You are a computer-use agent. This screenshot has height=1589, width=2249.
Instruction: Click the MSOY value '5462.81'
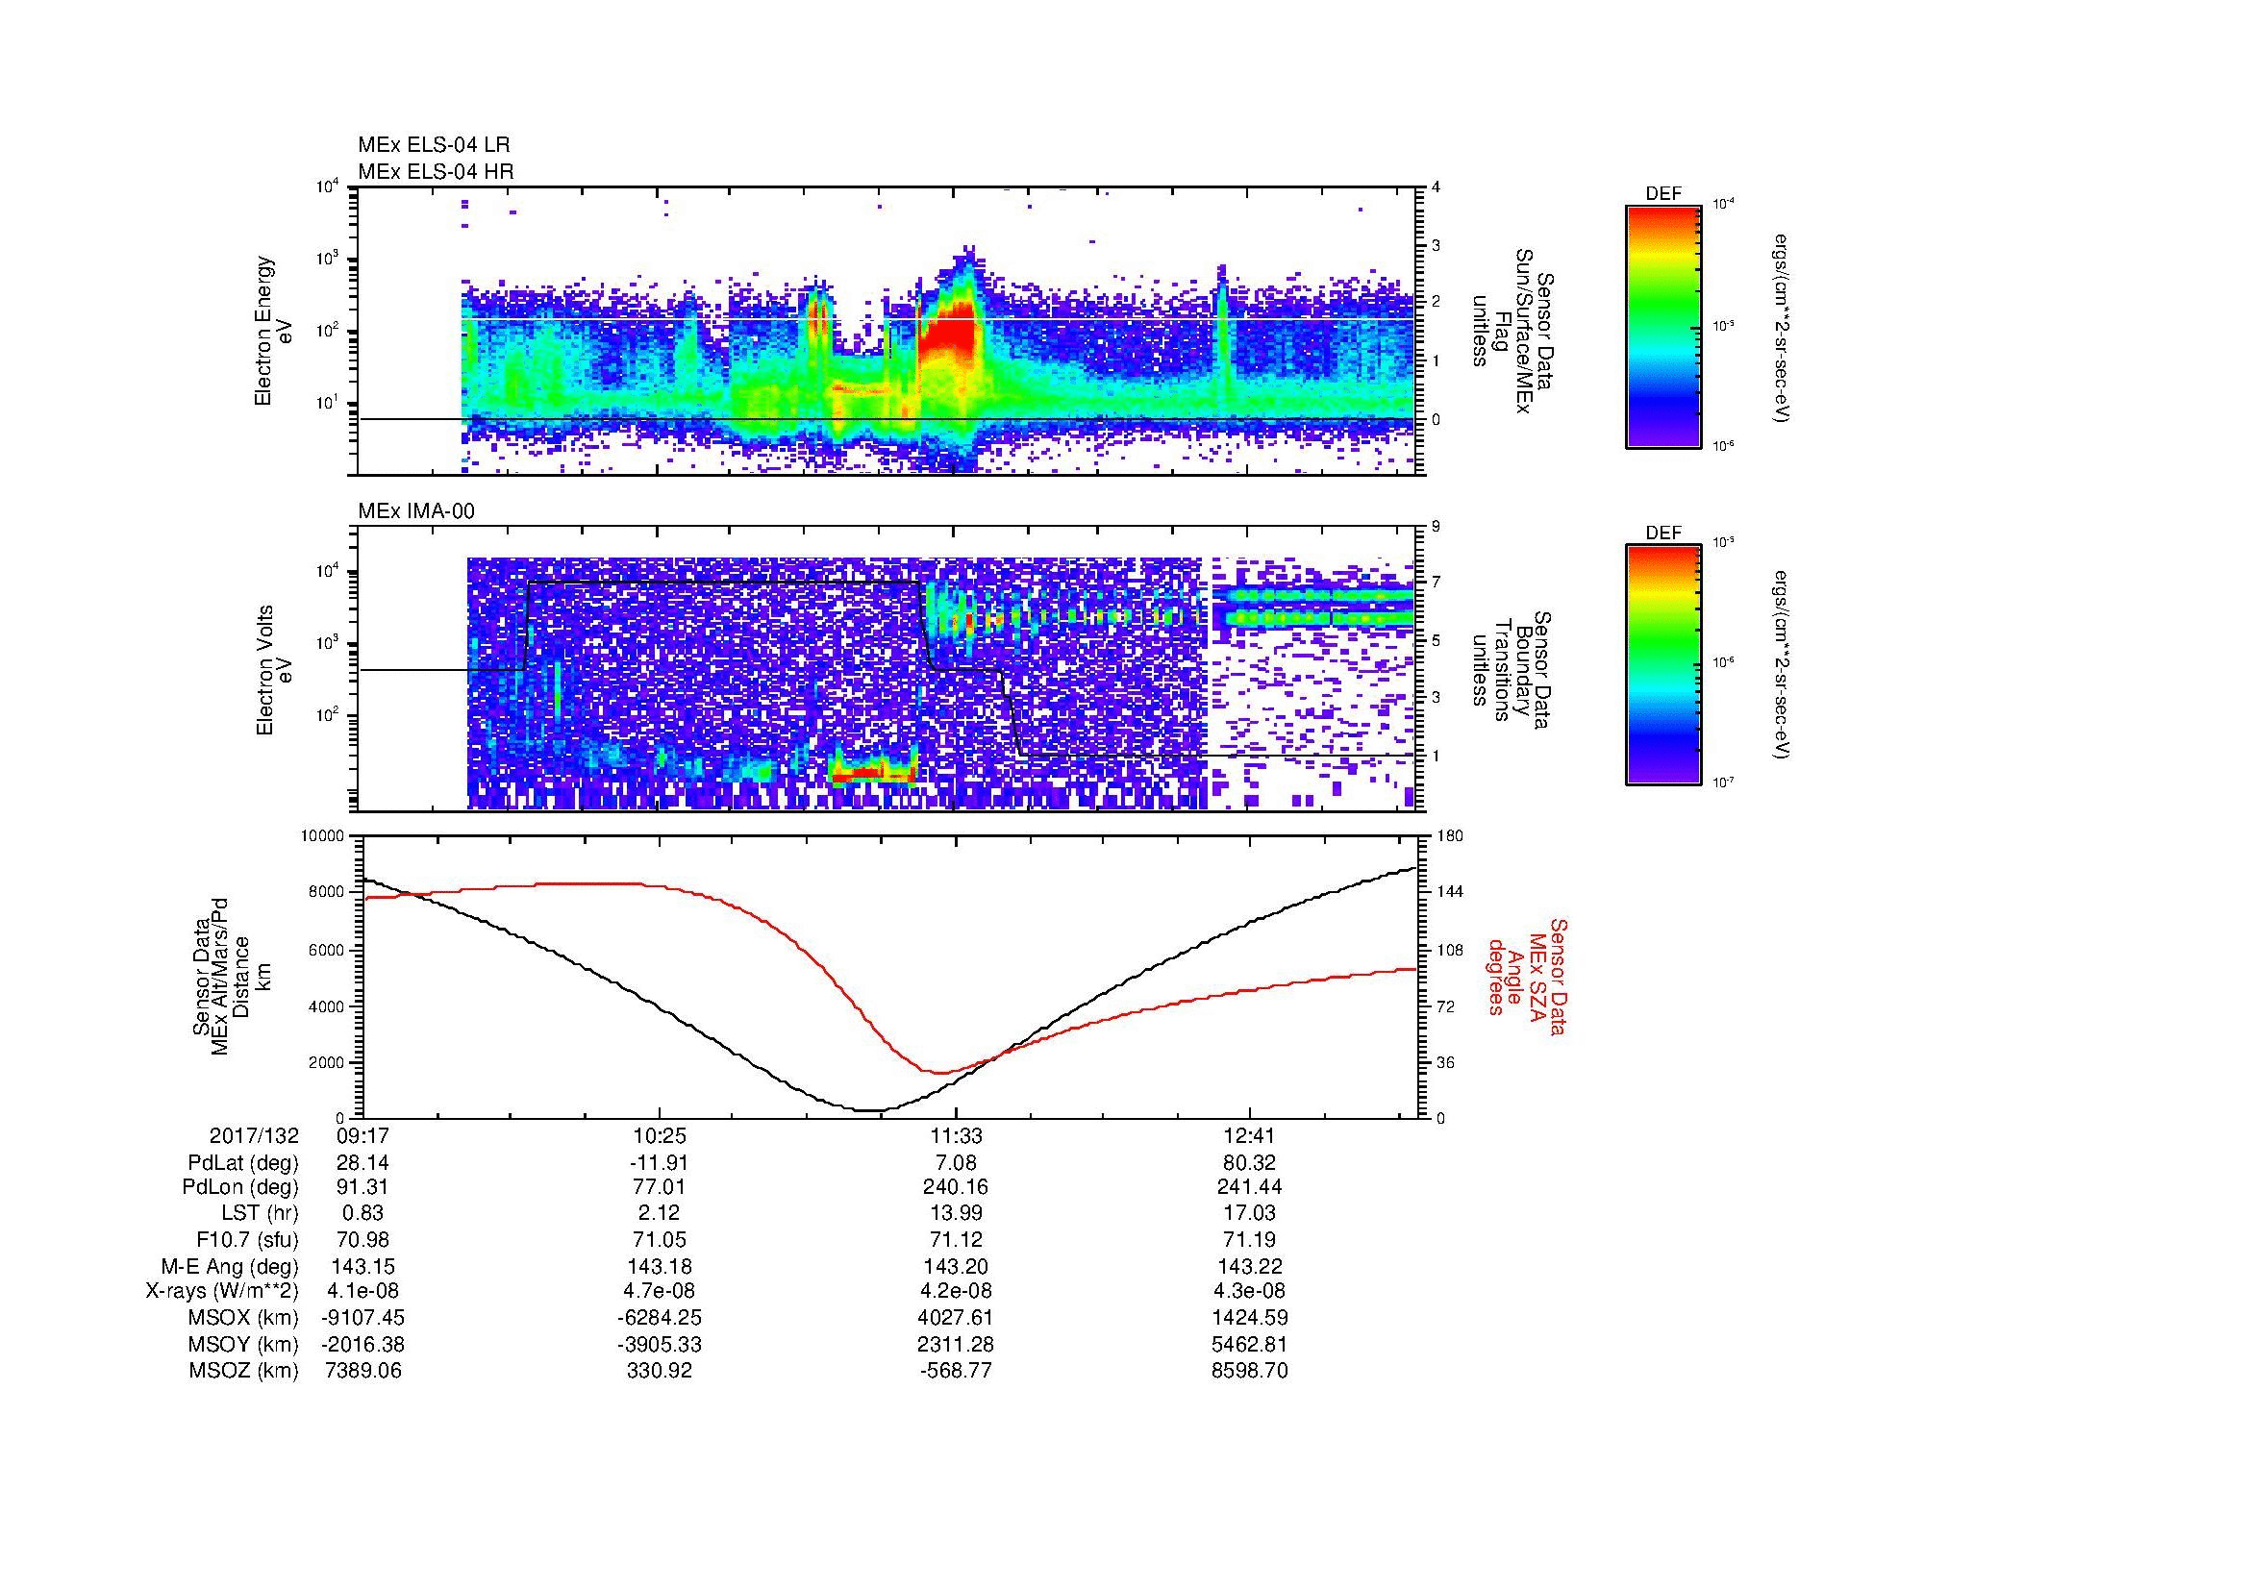pos(1250,1344)
